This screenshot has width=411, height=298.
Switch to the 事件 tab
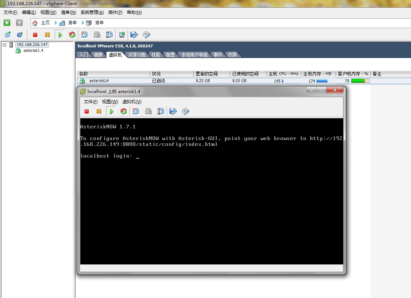(218, 55)
